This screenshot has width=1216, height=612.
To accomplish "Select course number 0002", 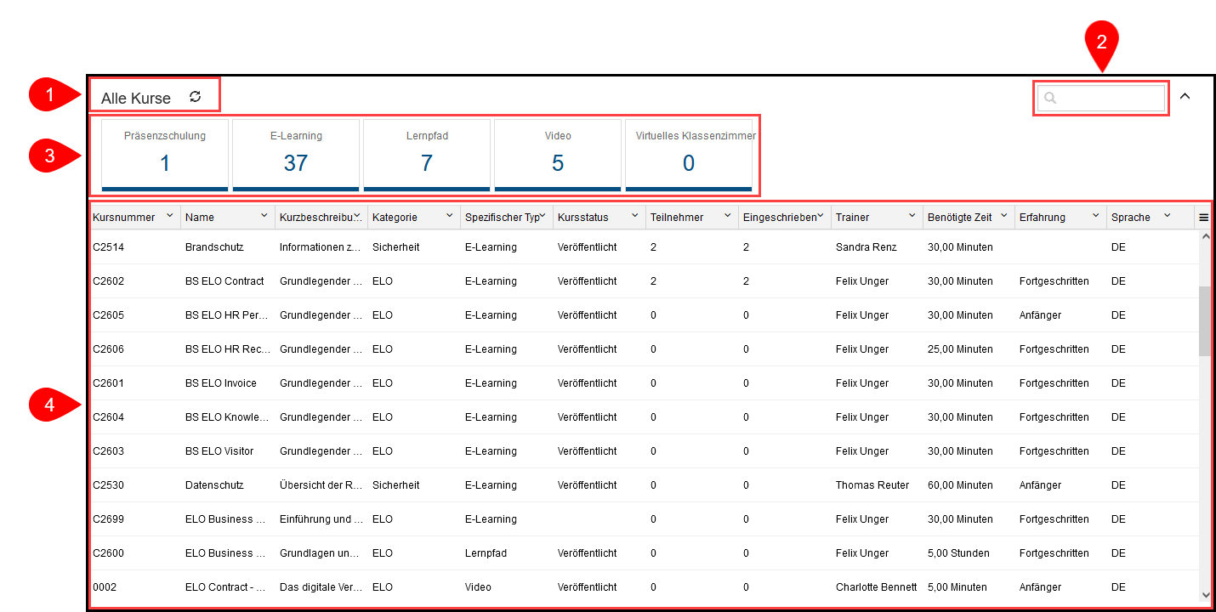I will coord(105,587).
